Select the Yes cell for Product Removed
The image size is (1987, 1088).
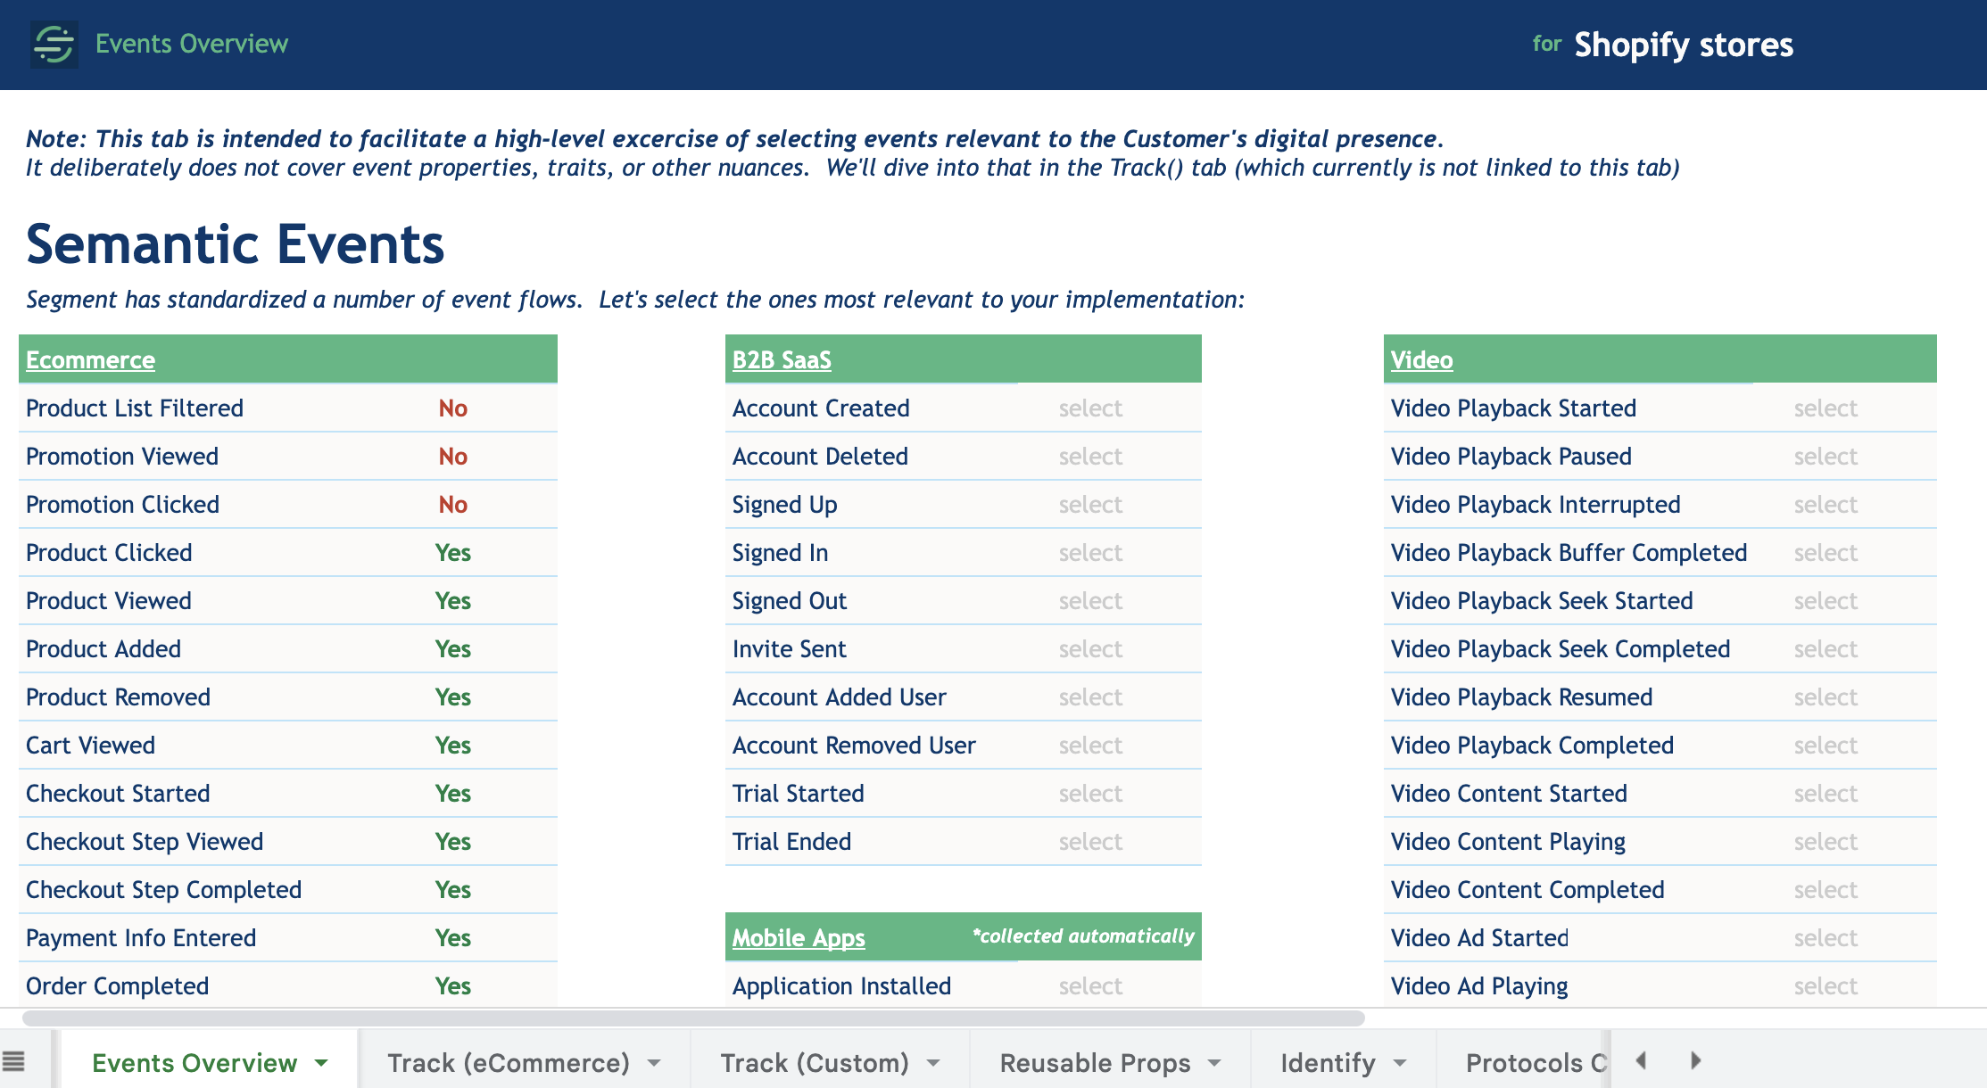[453, 697]
